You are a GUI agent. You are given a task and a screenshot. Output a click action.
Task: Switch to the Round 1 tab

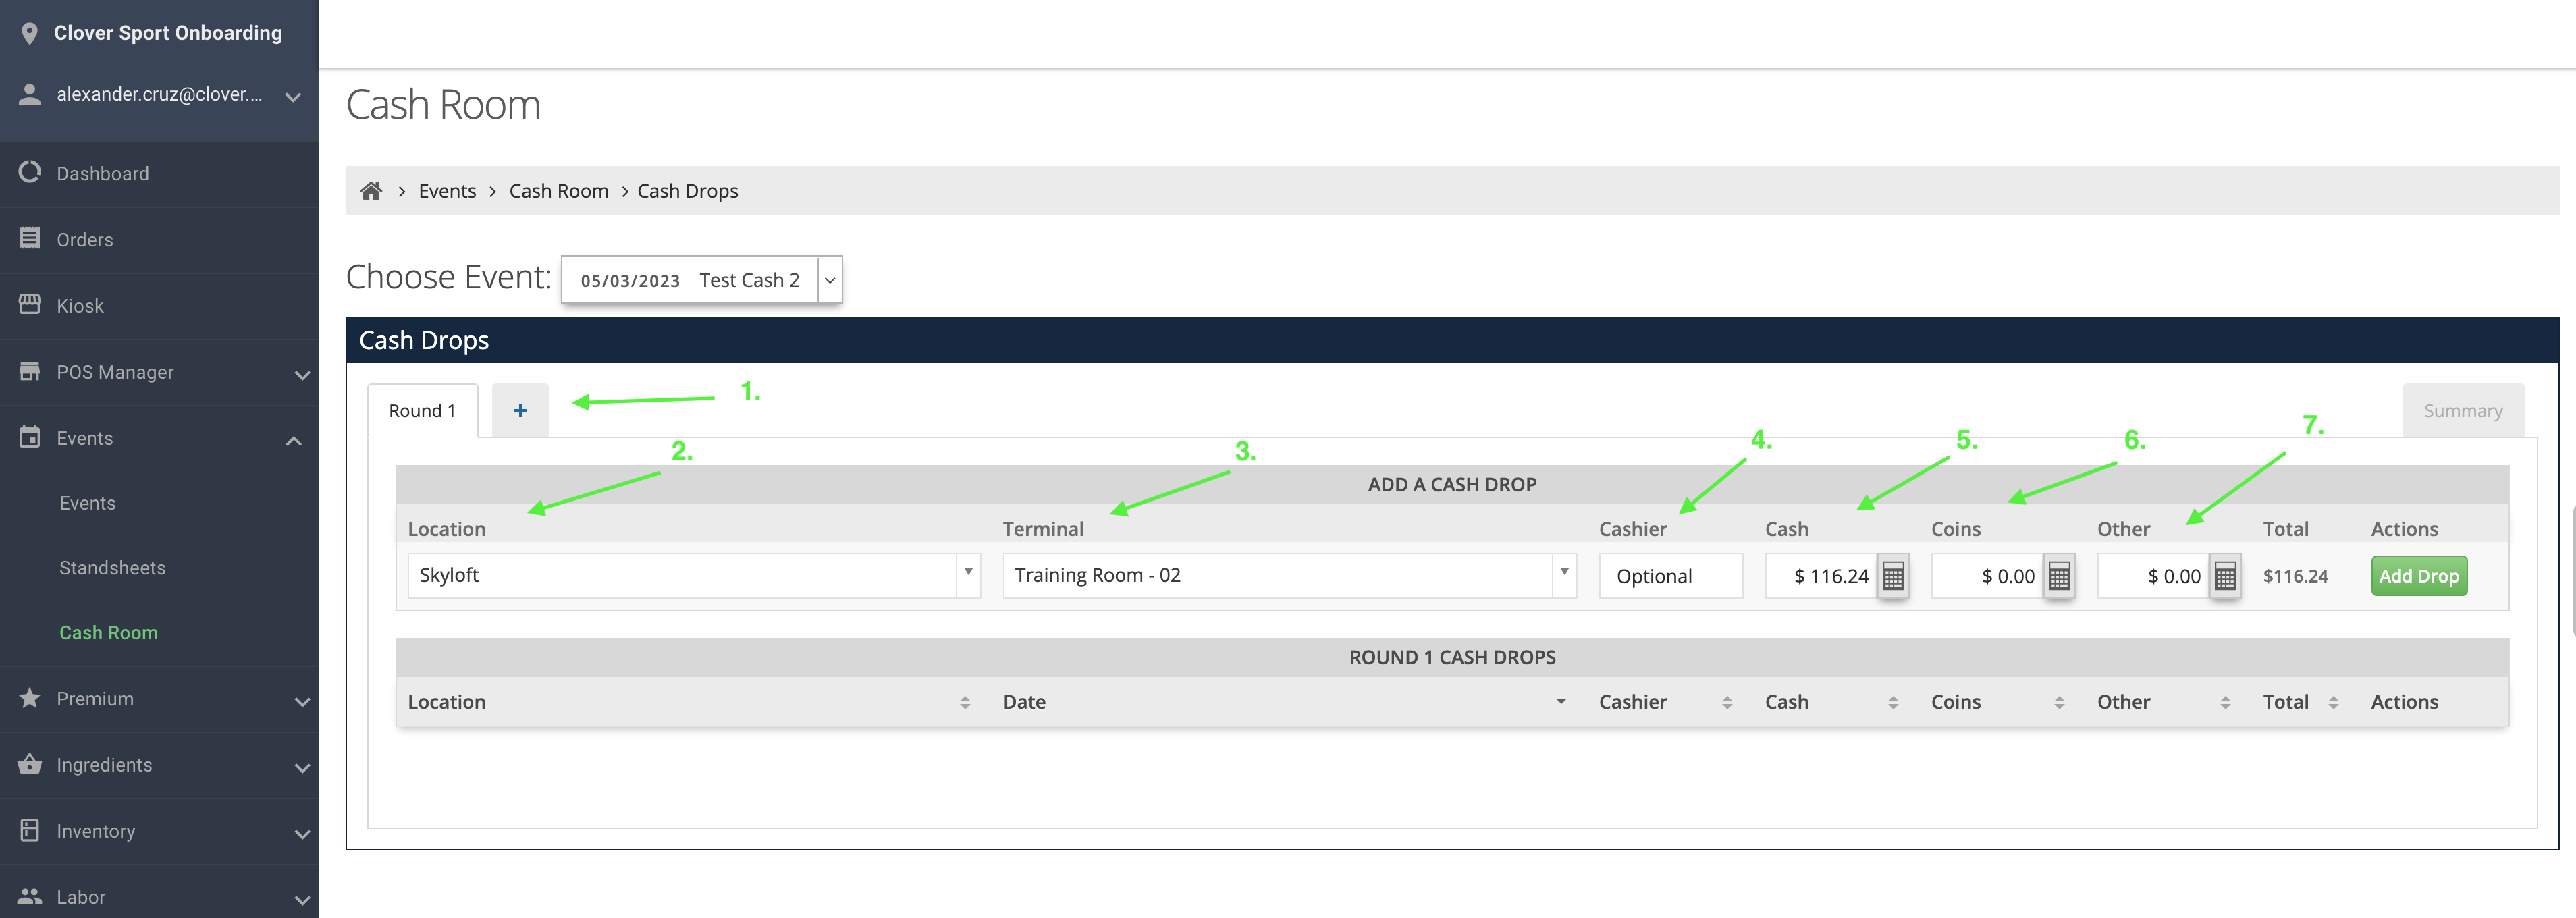point(422,411)
